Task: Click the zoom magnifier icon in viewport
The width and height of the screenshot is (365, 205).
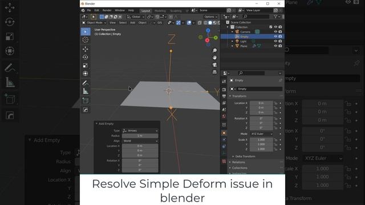Action: click(214, 51)
